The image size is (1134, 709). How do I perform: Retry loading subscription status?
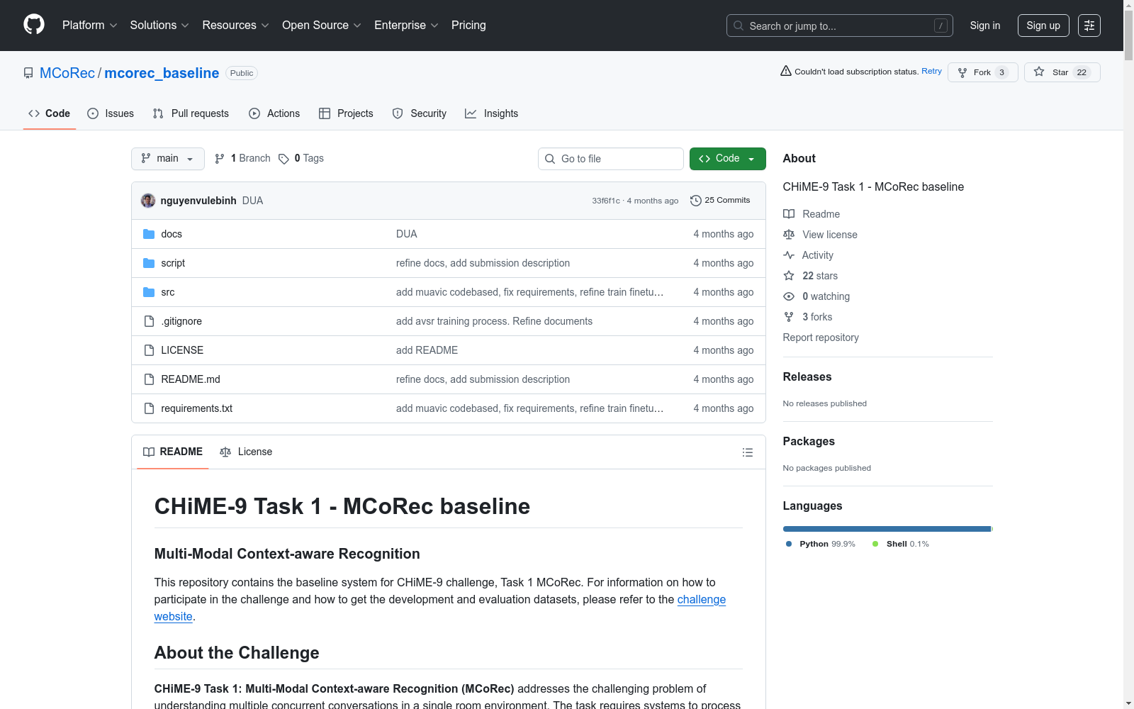coord(931,71)
